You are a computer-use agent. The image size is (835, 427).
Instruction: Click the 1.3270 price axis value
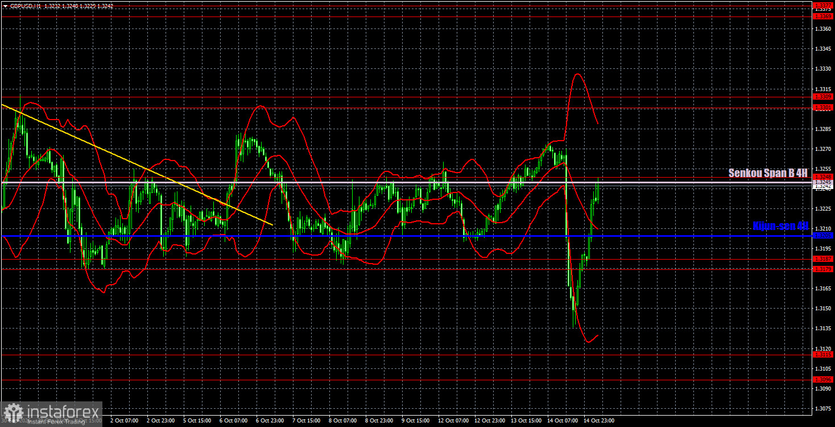click(x=822, y=149)
